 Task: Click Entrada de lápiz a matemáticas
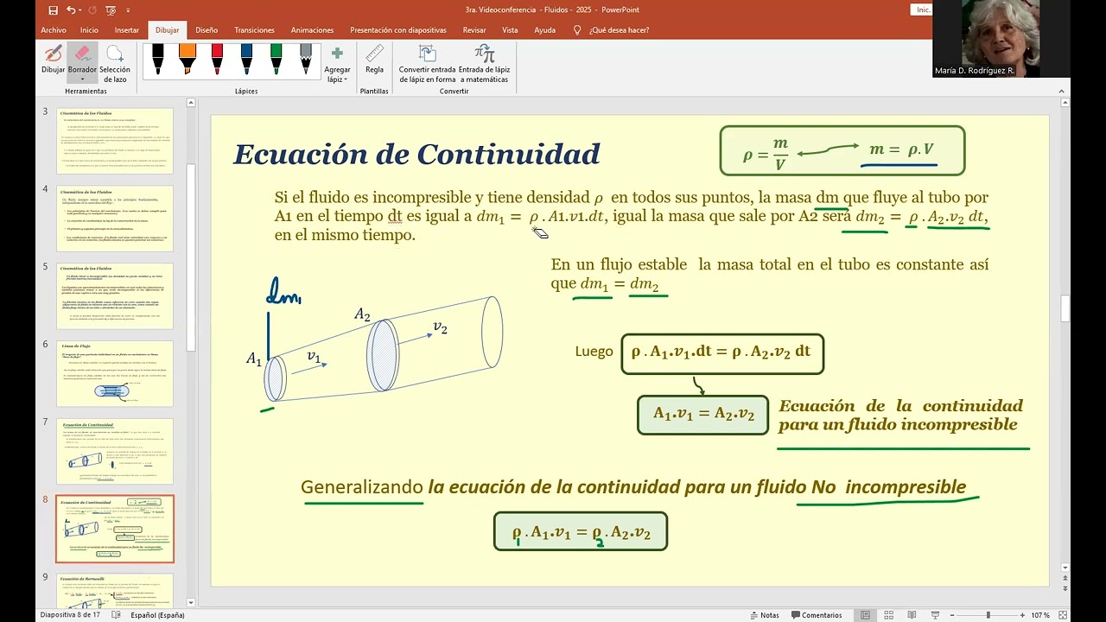tap(484, 64)
